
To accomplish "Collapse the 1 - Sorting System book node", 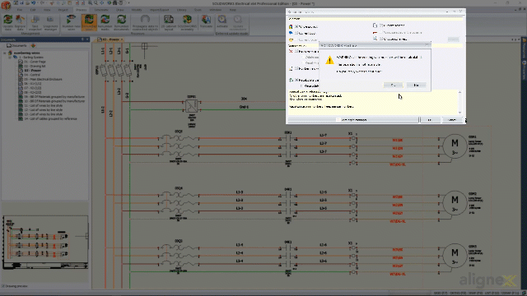I will (9, 58).
